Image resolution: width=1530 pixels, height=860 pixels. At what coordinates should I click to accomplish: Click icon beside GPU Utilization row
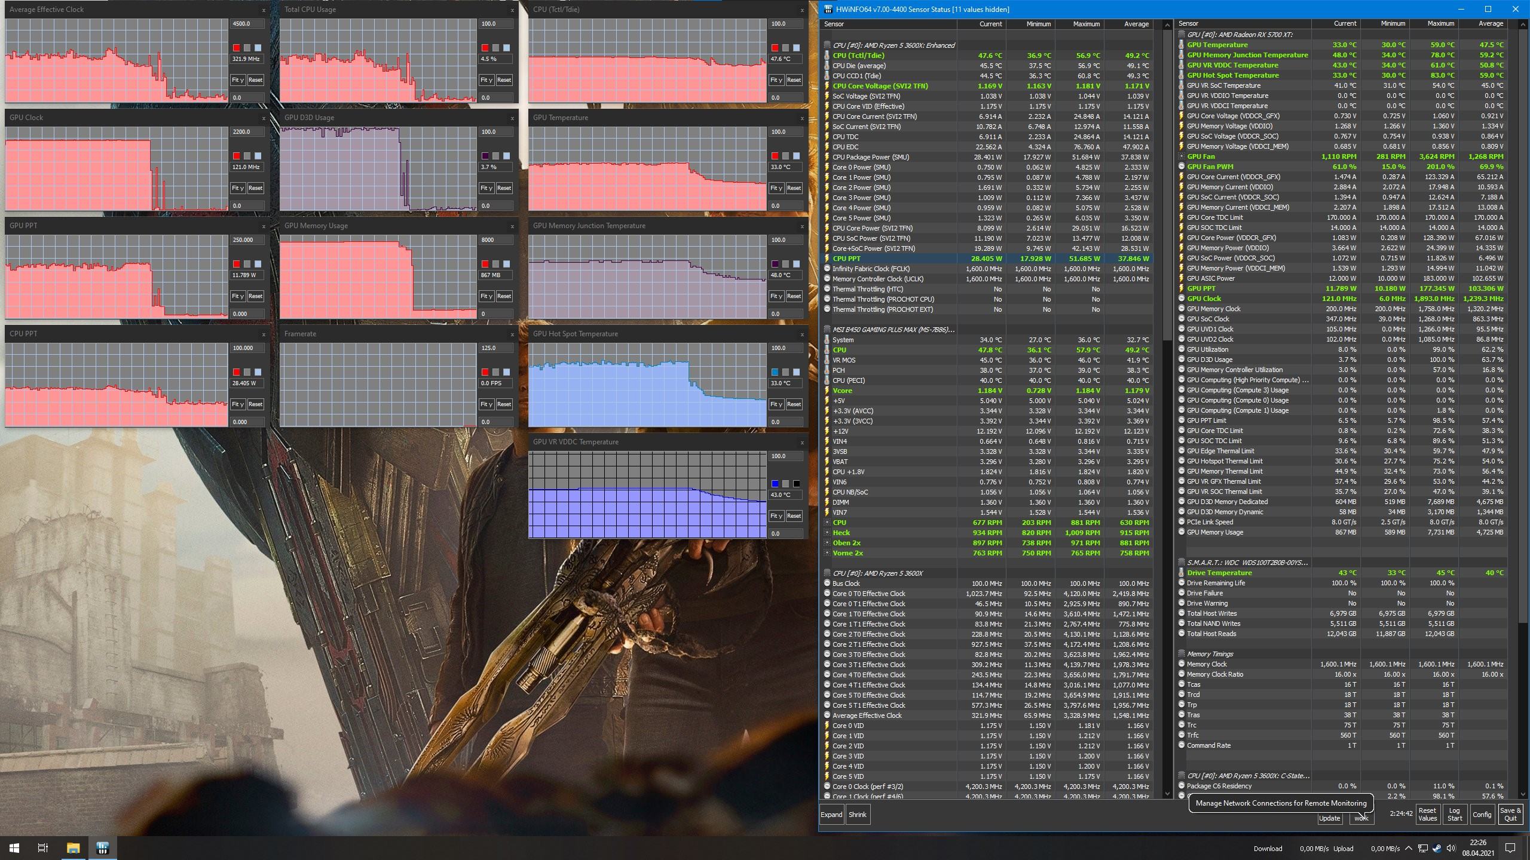(1182, 349)
